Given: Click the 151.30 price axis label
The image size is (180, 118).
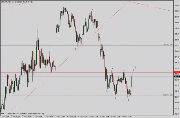Looking at the screenshot, I should click(177, 109).
